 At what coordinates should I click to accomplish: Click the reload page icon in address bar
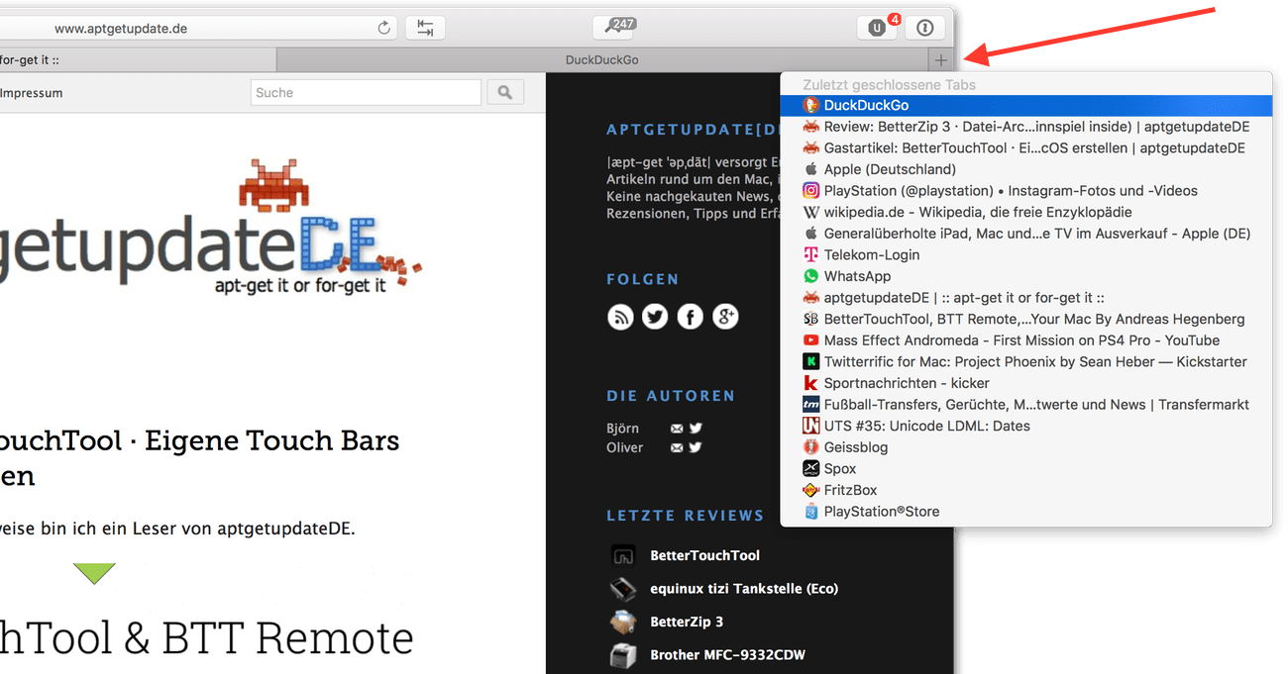(384, 29)
